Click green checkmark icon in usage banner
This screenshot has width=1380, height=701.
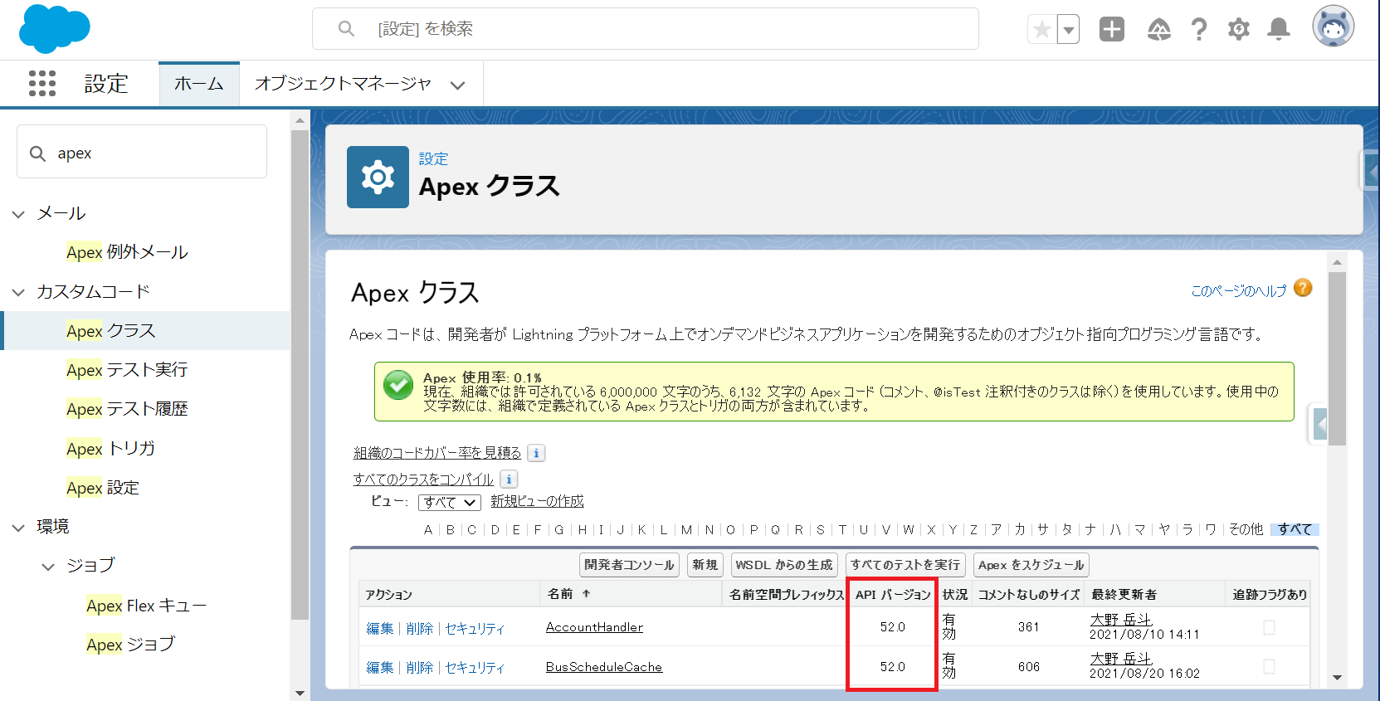tap(398, 385)
